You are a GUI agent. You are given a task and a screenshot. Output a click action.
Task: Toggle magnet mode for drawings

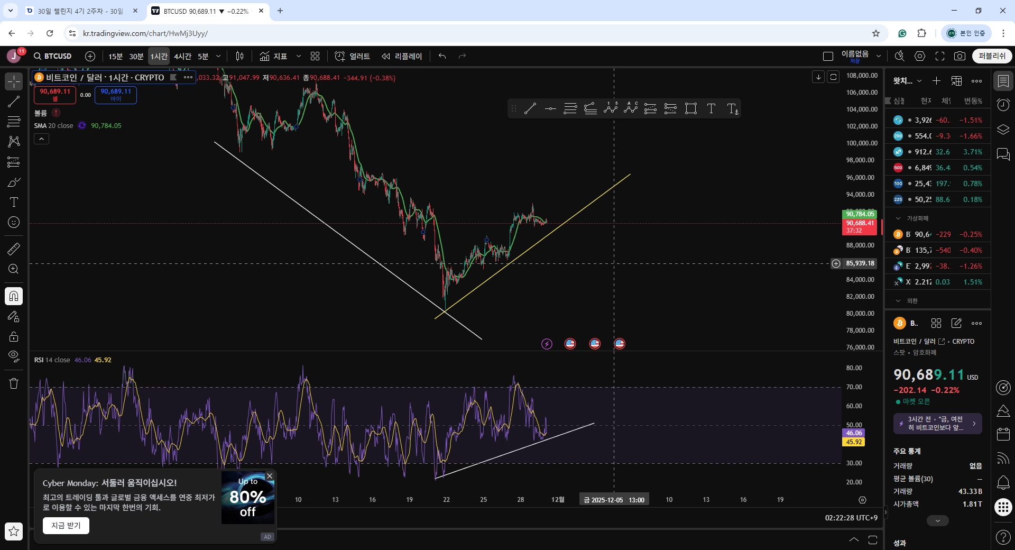coord(14,296)
